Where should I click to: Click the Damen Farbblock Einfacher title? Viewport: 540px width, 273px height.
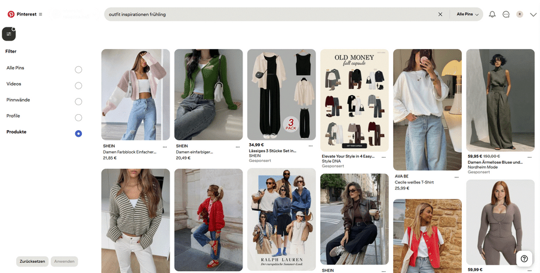[130, 152]
